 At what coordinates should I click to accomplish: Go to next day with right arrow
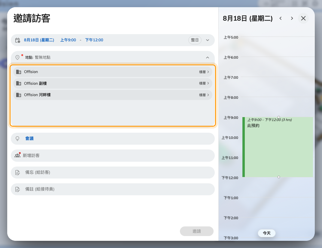(292, 19)
